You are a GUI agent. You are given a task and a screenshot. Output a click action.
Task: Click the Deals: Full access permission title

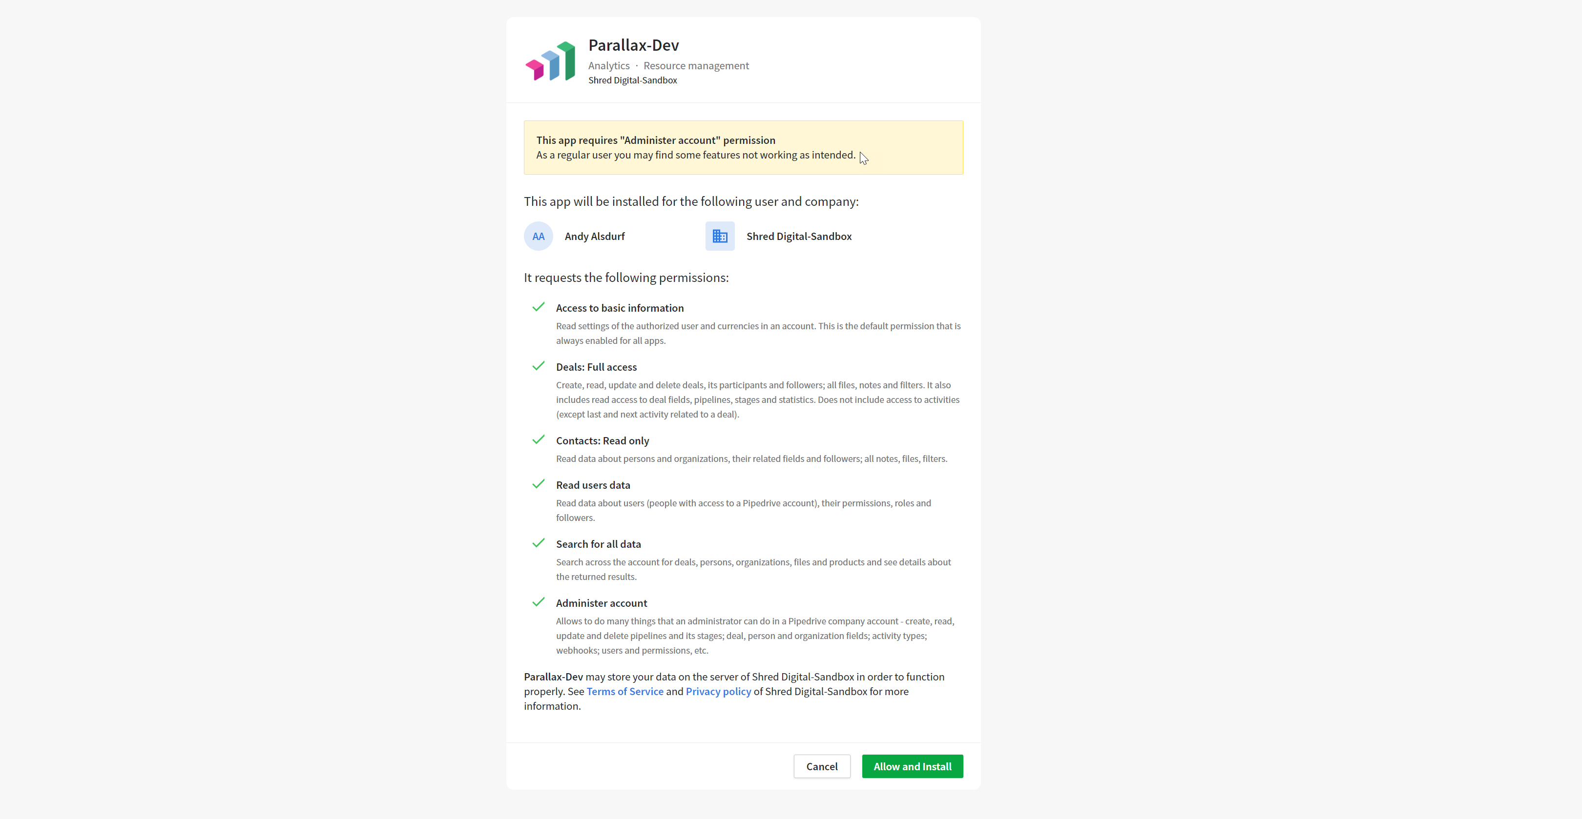[x=596, y=367]
